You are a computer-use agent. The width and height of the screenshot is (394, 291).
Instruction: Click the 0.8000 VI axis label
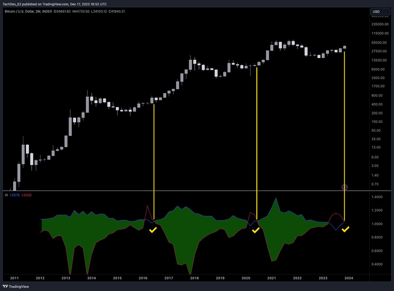(x=377, y=237)
